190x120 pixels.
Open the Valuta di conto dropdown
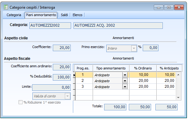click(67, 96)
